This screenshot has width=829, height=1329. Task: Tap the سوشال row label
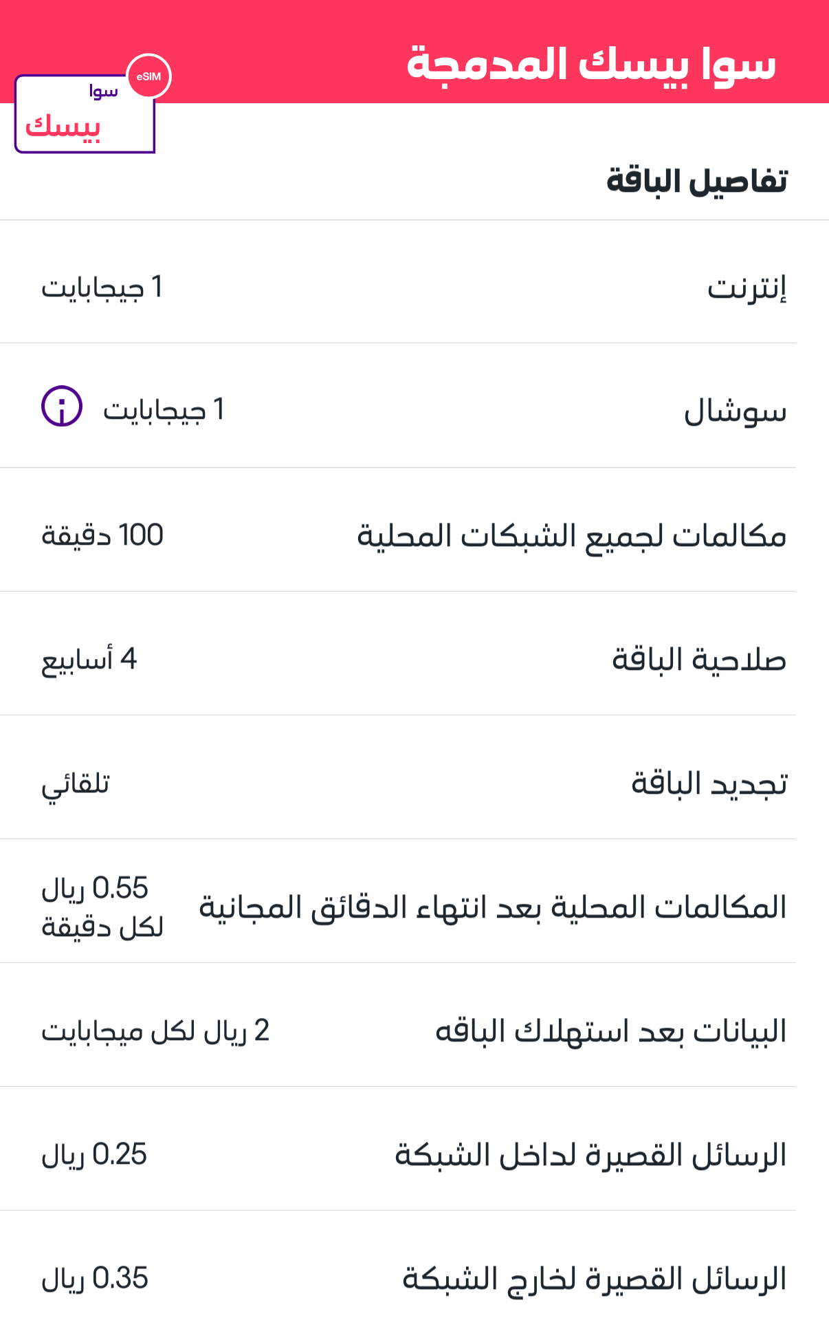pos(735,411)
